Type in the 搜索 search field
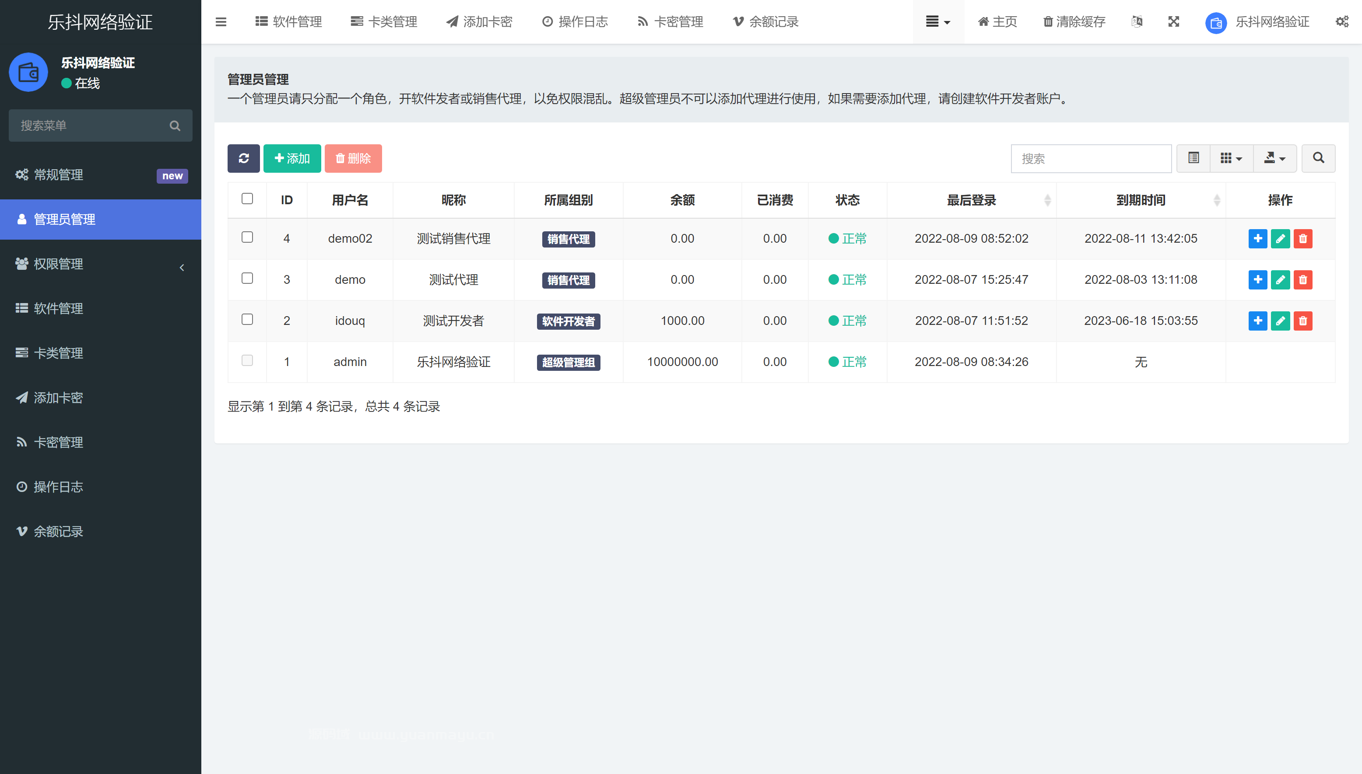The width and height of the screenshot is (1362, 774). tap(1091, 158)
